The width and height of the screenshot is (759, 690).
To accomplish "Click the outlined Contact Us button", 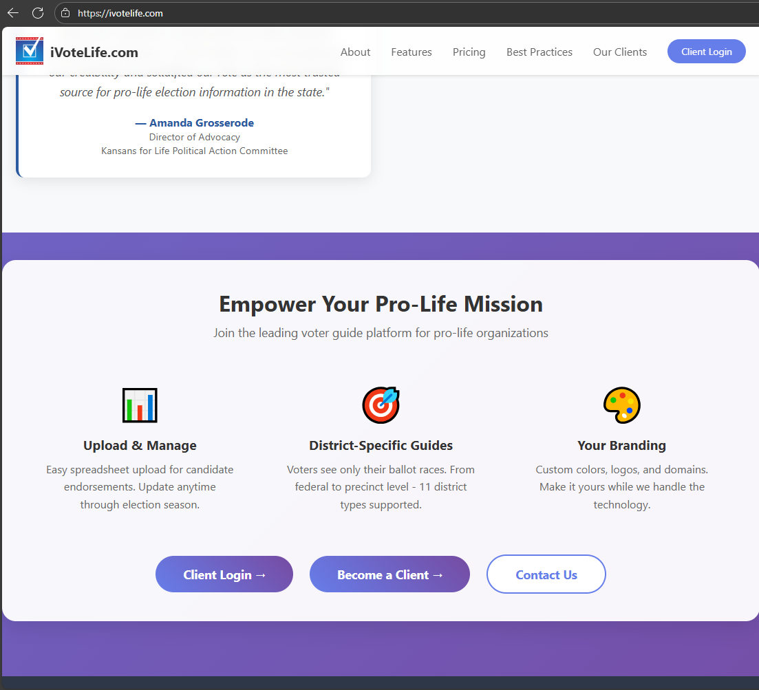I will coord(546,574).
